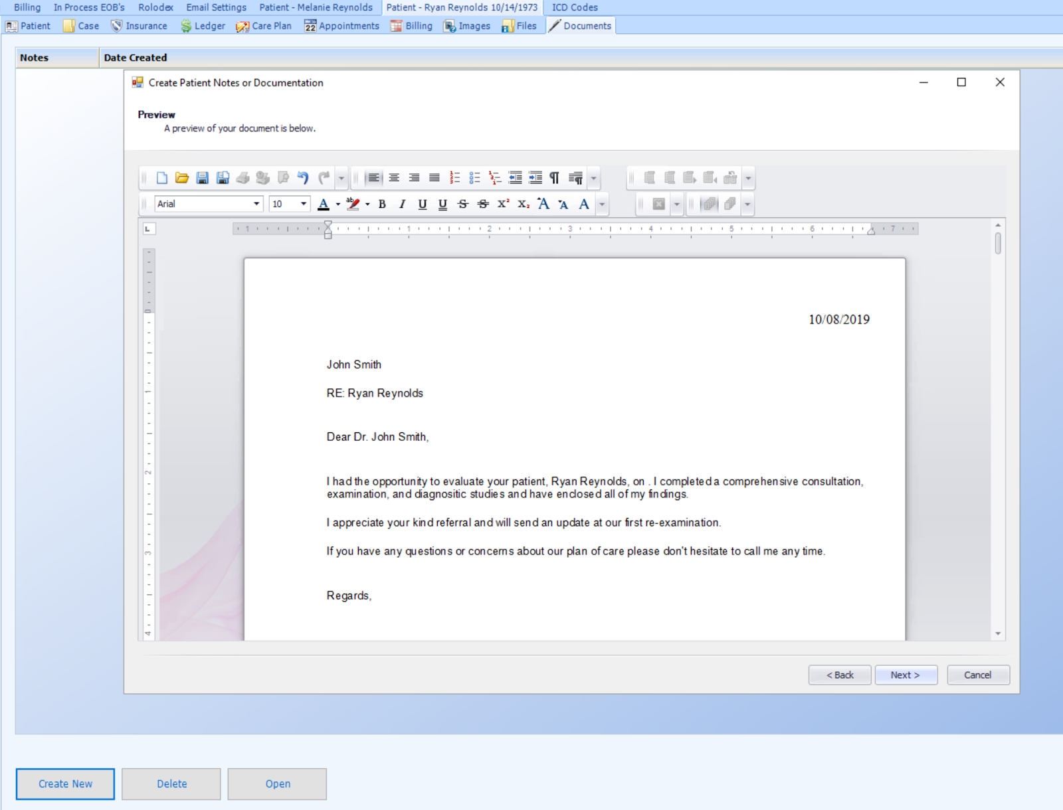
Task: Open the Arial font family dropdown
Action: [x=257, y=204]
